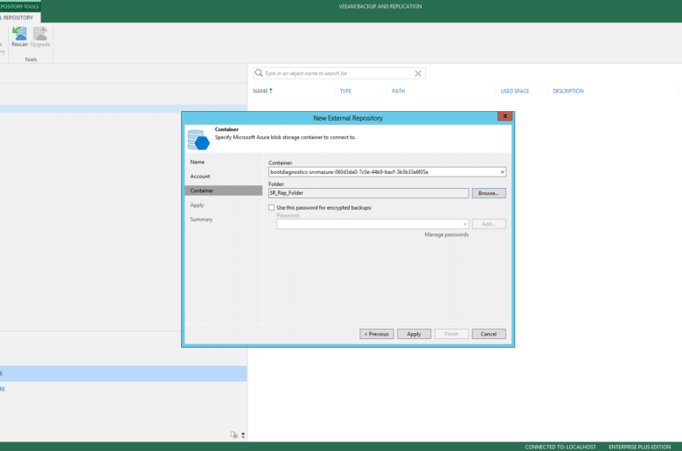Go to the Apply wizard step
This screenshot has height=451, width=682.
pyautogui.click(x=197, y=205)
